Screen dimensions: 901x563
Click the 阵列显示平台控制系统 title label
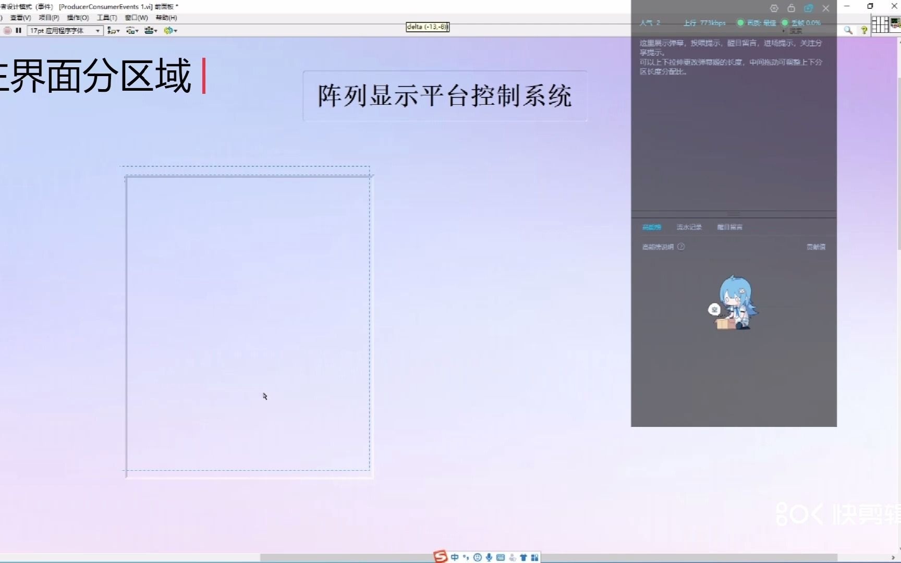coord(445,96)
